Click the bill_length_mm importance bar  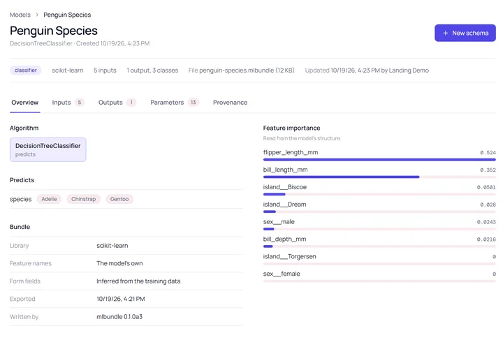(x=342, y=177)
